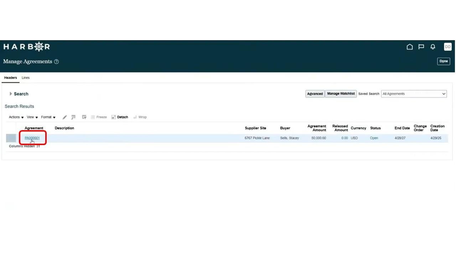Sort by Description column header

click(64, 128)
